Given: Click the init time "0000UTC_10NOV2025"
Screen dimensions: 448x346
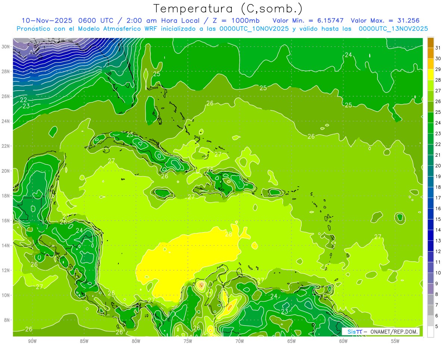Looking at the screenshot, I should 254,28.
